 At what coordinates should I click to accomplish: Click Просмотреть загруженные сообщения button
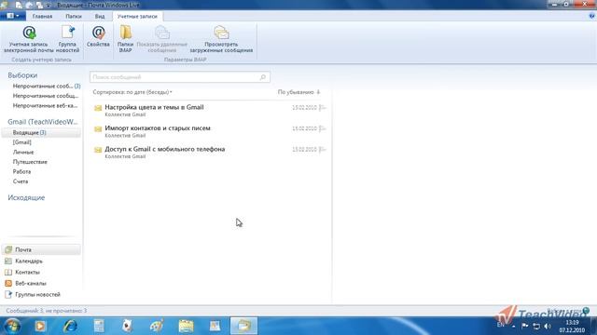click(221, 39)
